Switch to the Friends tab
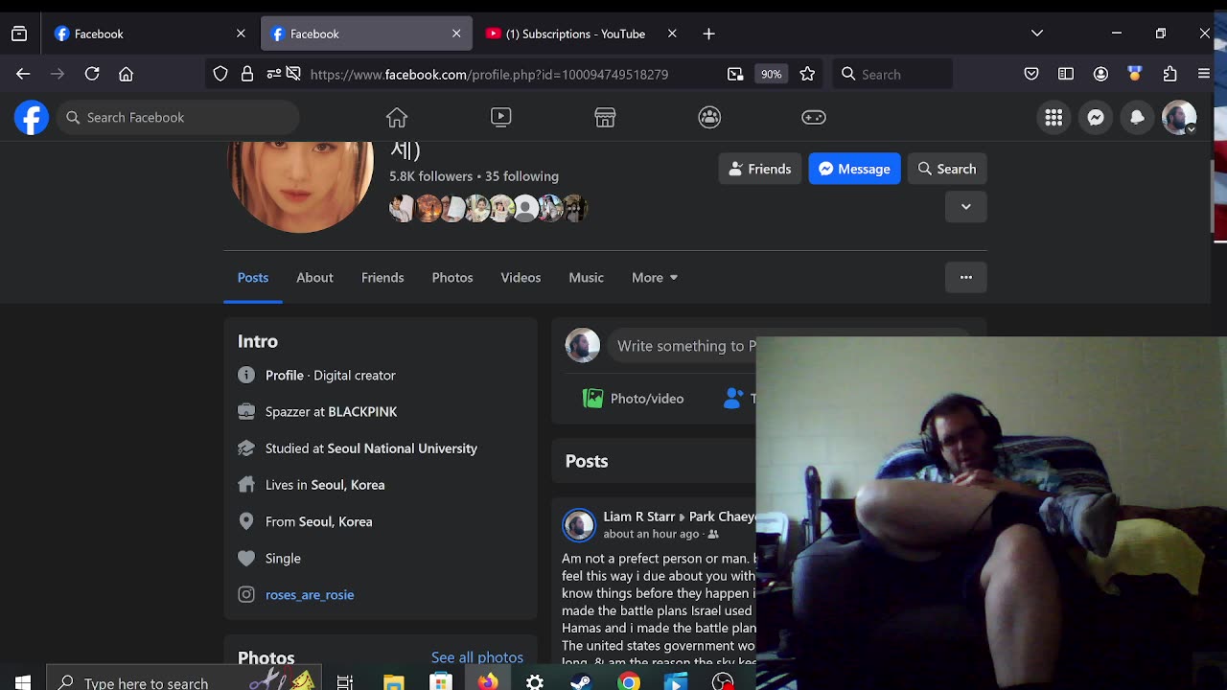The image size is (1227, 690). 382,277
